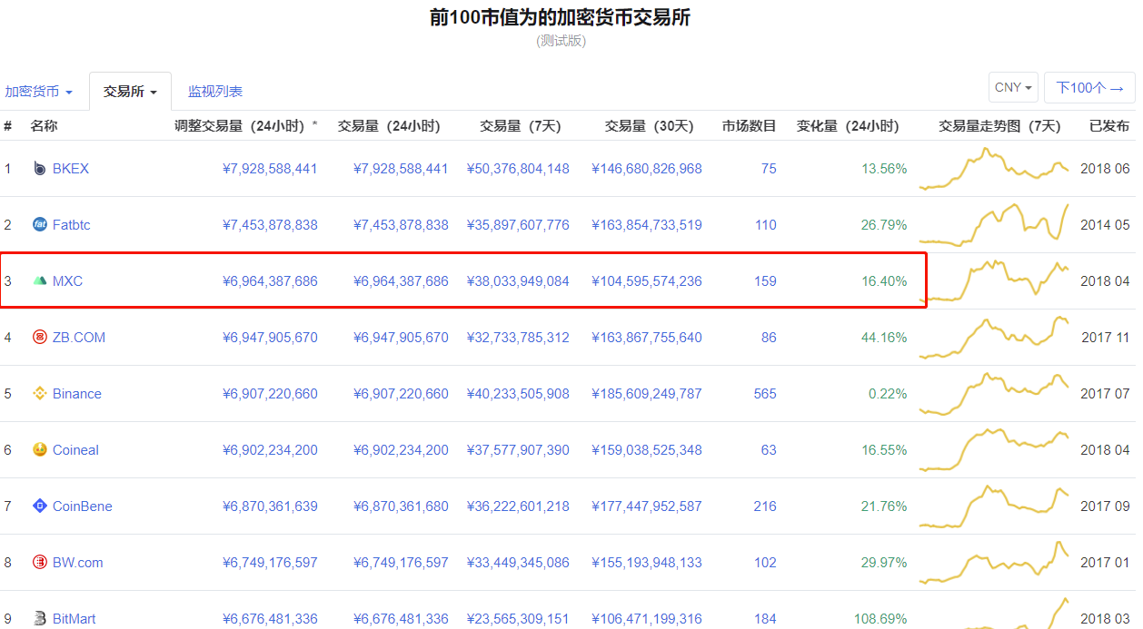Click ZB.COM 7-day volume trend chart
Image resolution: width=1143 pixels, height=629 pixels.
coord(995,338)
